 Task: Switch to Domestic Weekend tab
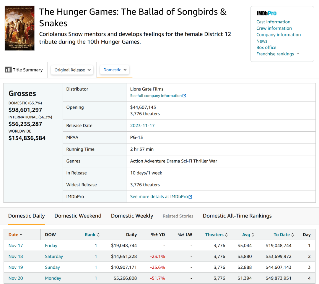[x=78, y=216]
